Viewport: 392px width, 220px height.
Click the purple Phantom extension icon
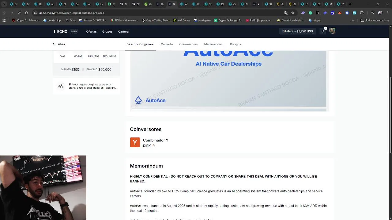303,13
